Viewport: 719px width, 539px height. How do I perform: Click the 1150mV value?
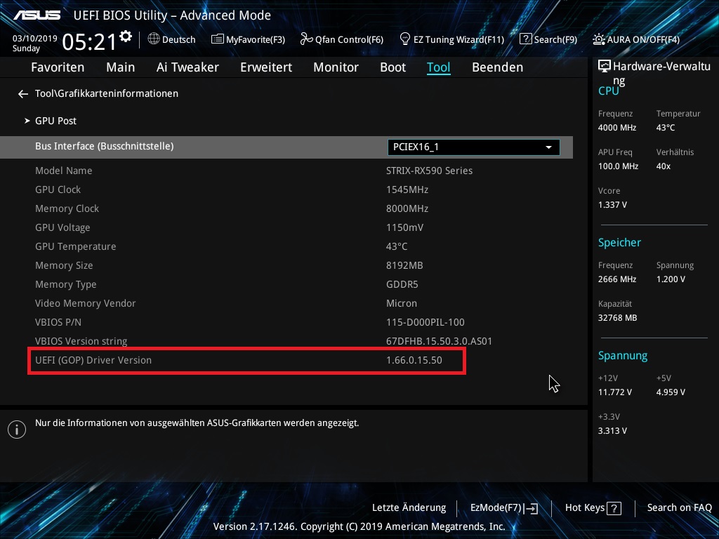[x=405, y=227]
